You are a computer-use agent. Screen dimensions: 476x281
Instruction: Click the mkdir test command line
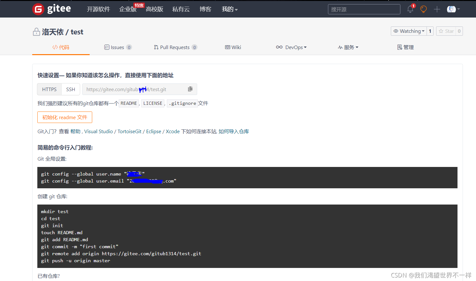(55, 212)
